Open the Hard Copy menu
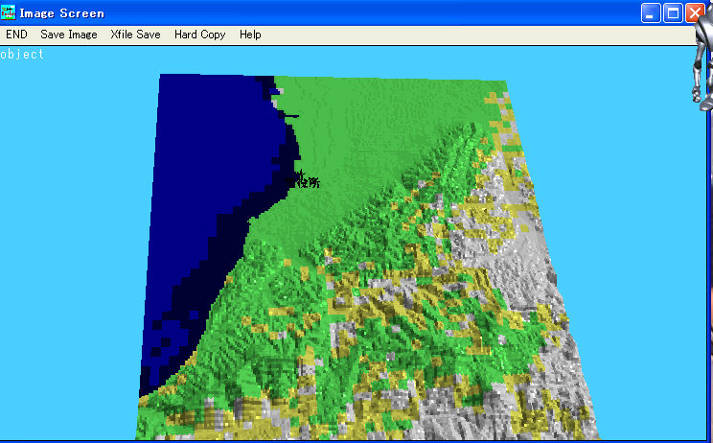 click(x=199, y=35)
